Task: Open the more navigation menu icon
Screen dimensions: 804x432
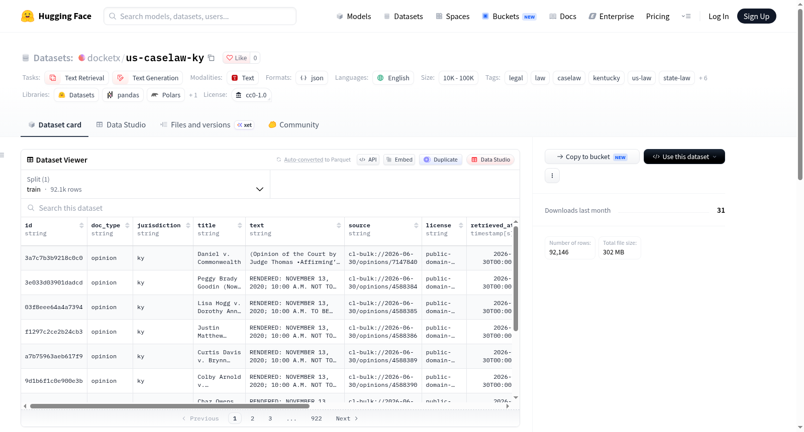Action: 686,16
